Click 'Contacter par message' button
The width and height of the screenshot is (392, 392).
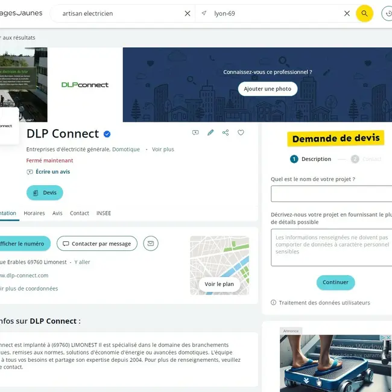(97, 244)
